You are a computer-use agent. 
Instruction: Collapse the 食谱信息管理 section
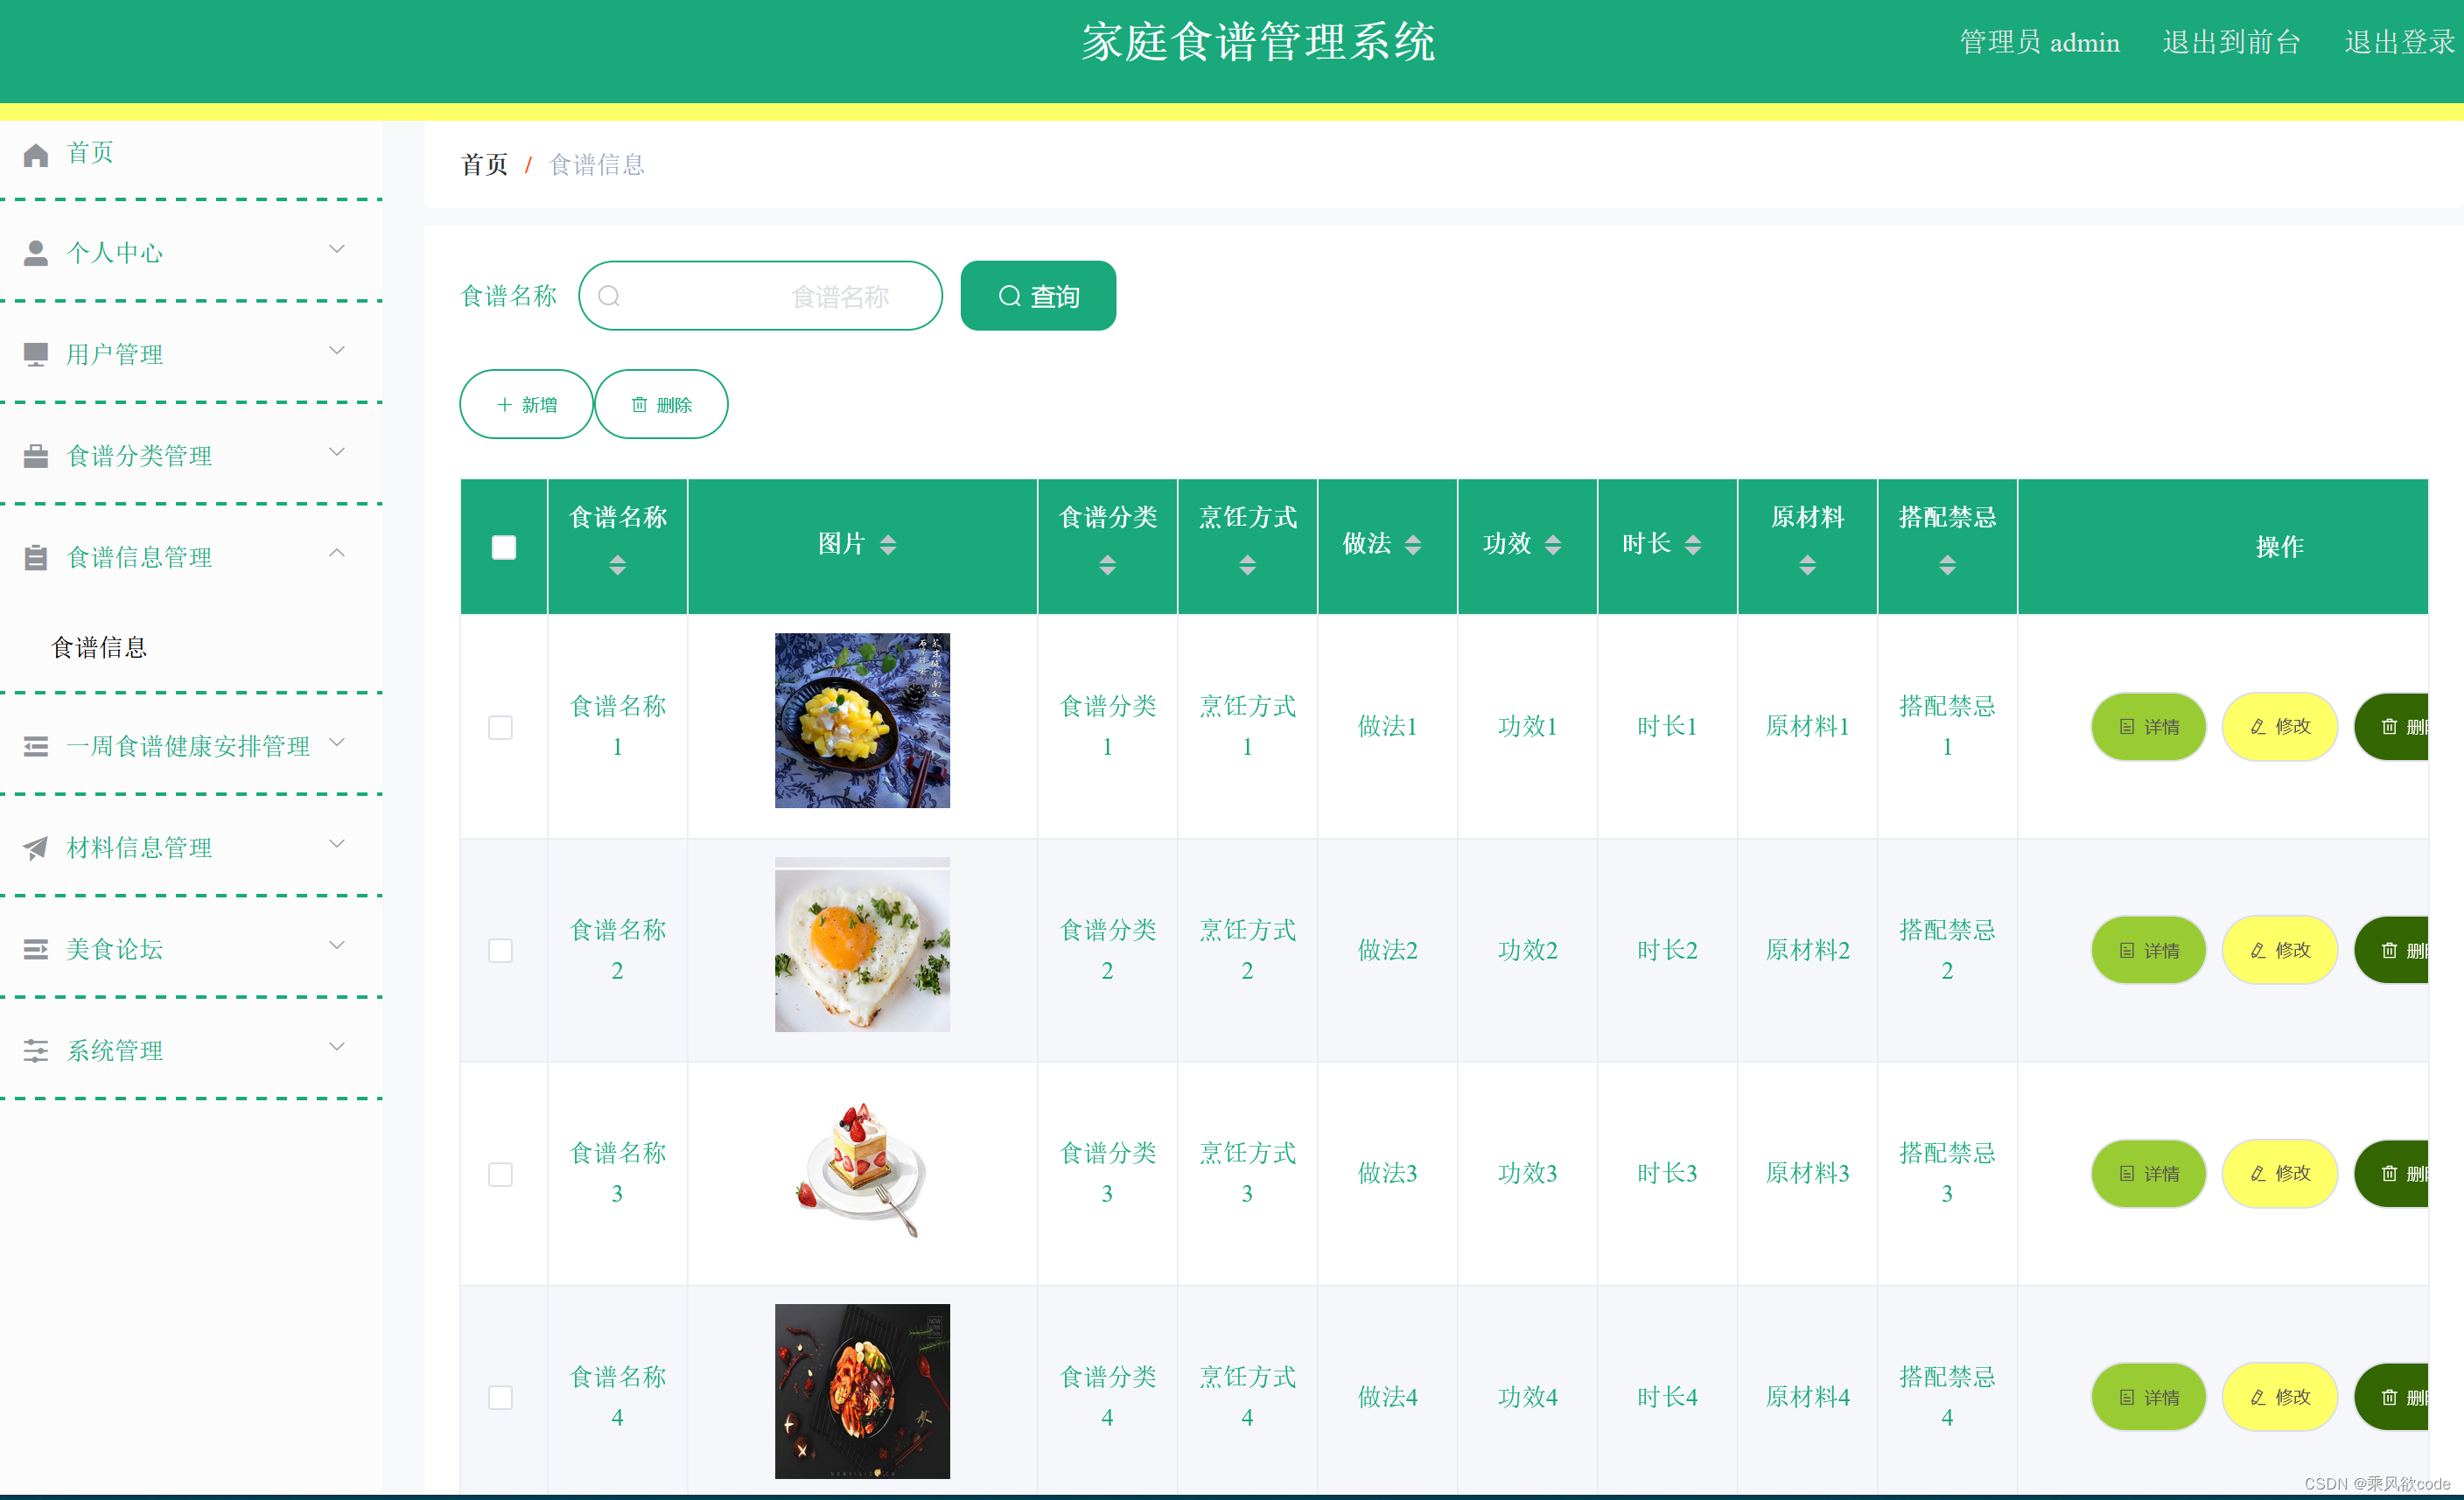[337, 553]
